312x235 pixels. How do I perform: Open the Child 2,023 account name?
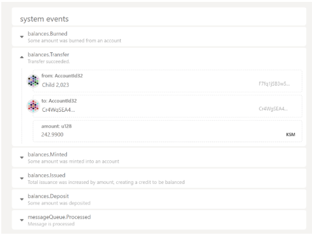pos(56,85)
